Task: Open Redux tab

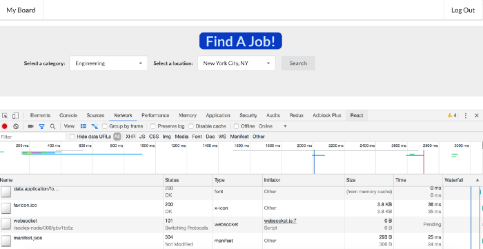Action: click(296, 115)
